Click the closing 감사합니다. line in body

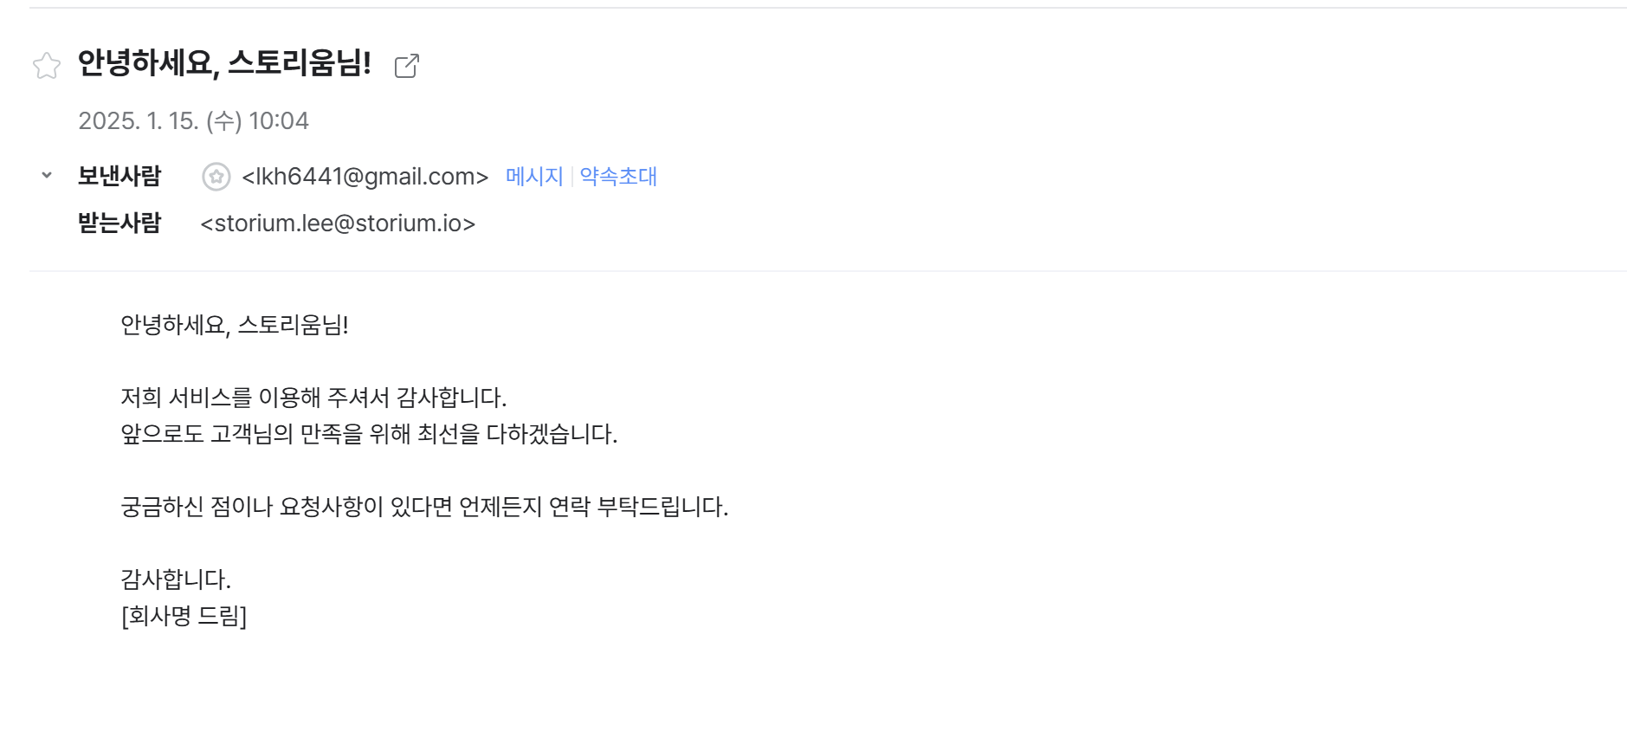[x=176, y=579]
